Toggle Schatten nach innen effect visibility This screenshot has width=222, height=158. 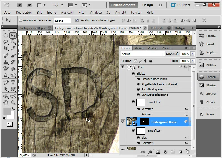(138, 79)
